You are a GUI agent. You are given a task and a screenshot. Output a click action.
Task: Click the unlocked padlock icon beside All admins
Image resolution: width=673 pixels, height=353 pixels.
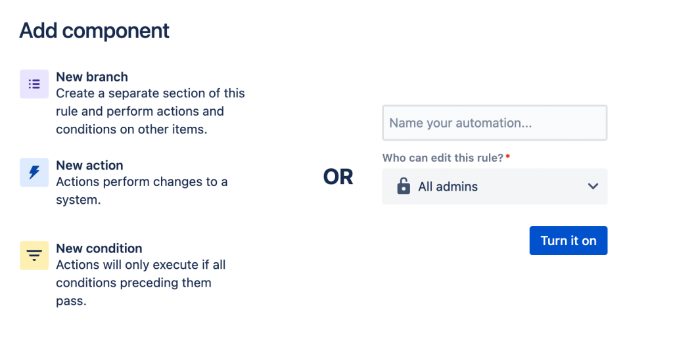[404, 187]
